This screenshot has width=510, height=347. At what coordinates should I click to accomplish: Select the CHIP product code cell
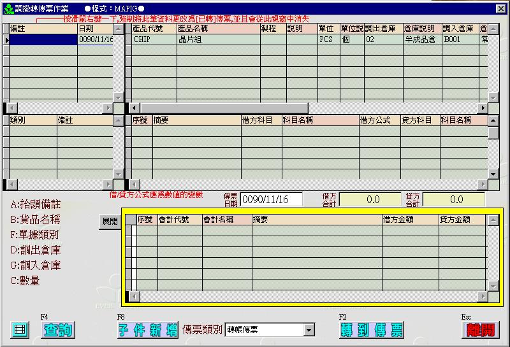pyautogui.click(x=153, y=39)
